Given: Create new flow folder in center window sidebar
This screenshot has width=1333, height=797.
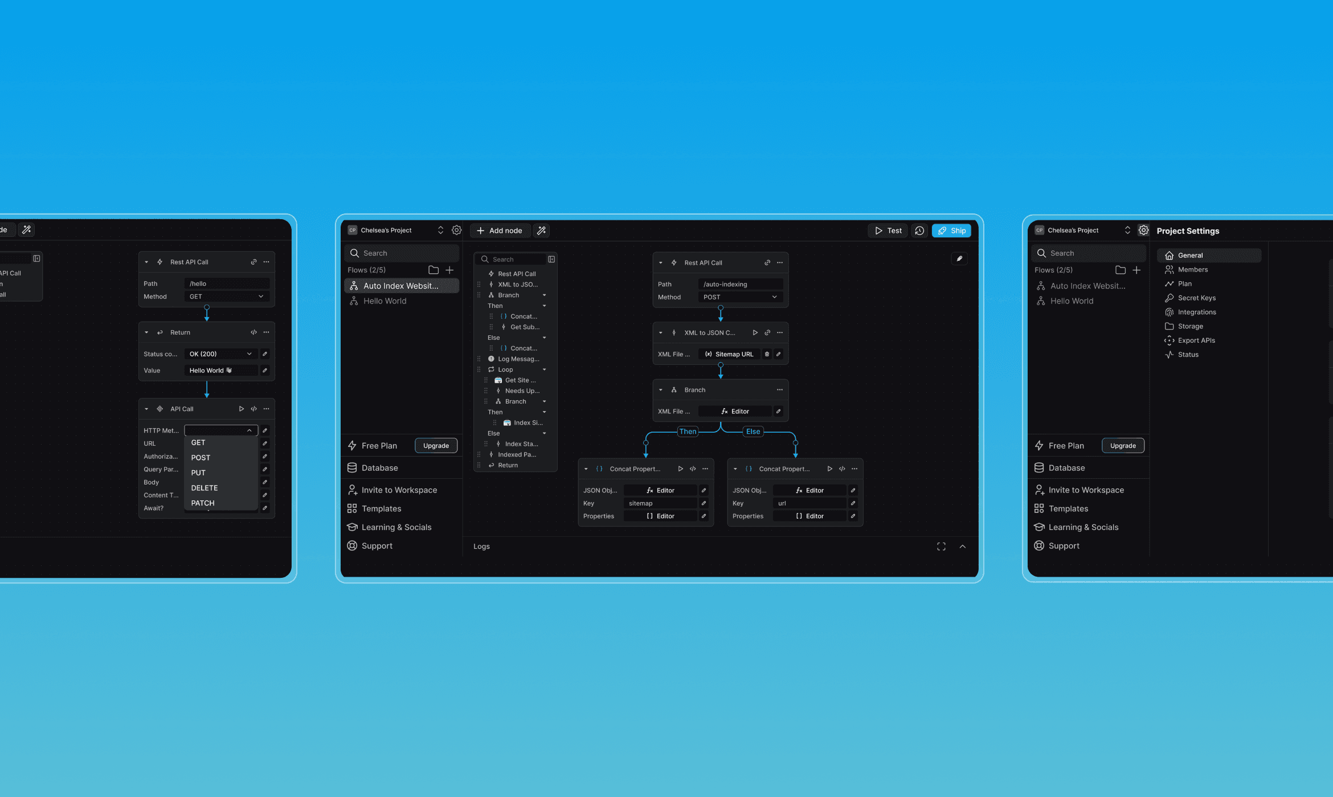Looking at the screenshot, I should pyautogui.click(x=434, y=270).
